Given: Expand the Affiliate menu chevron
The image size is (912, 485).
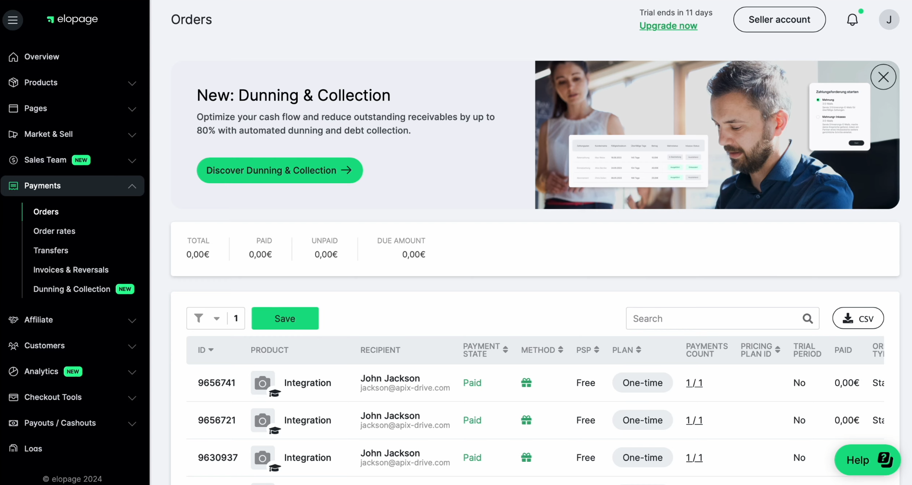Looking at the screenshot, I should [132, 320].
